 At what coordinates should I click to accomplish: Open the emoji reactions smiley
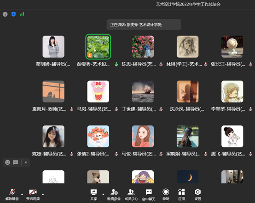coord(7,162)
